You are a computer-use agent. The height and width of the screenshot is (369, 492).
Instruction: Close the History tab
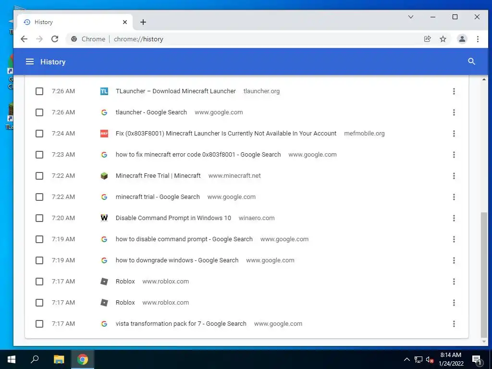pos(125,22)
